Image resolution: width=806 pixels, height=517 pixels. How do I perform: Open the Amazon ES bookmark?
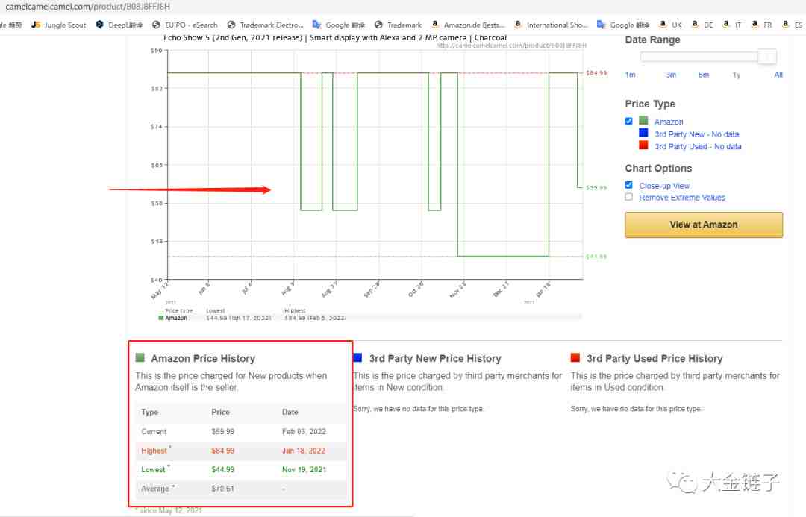coord(792,25)
